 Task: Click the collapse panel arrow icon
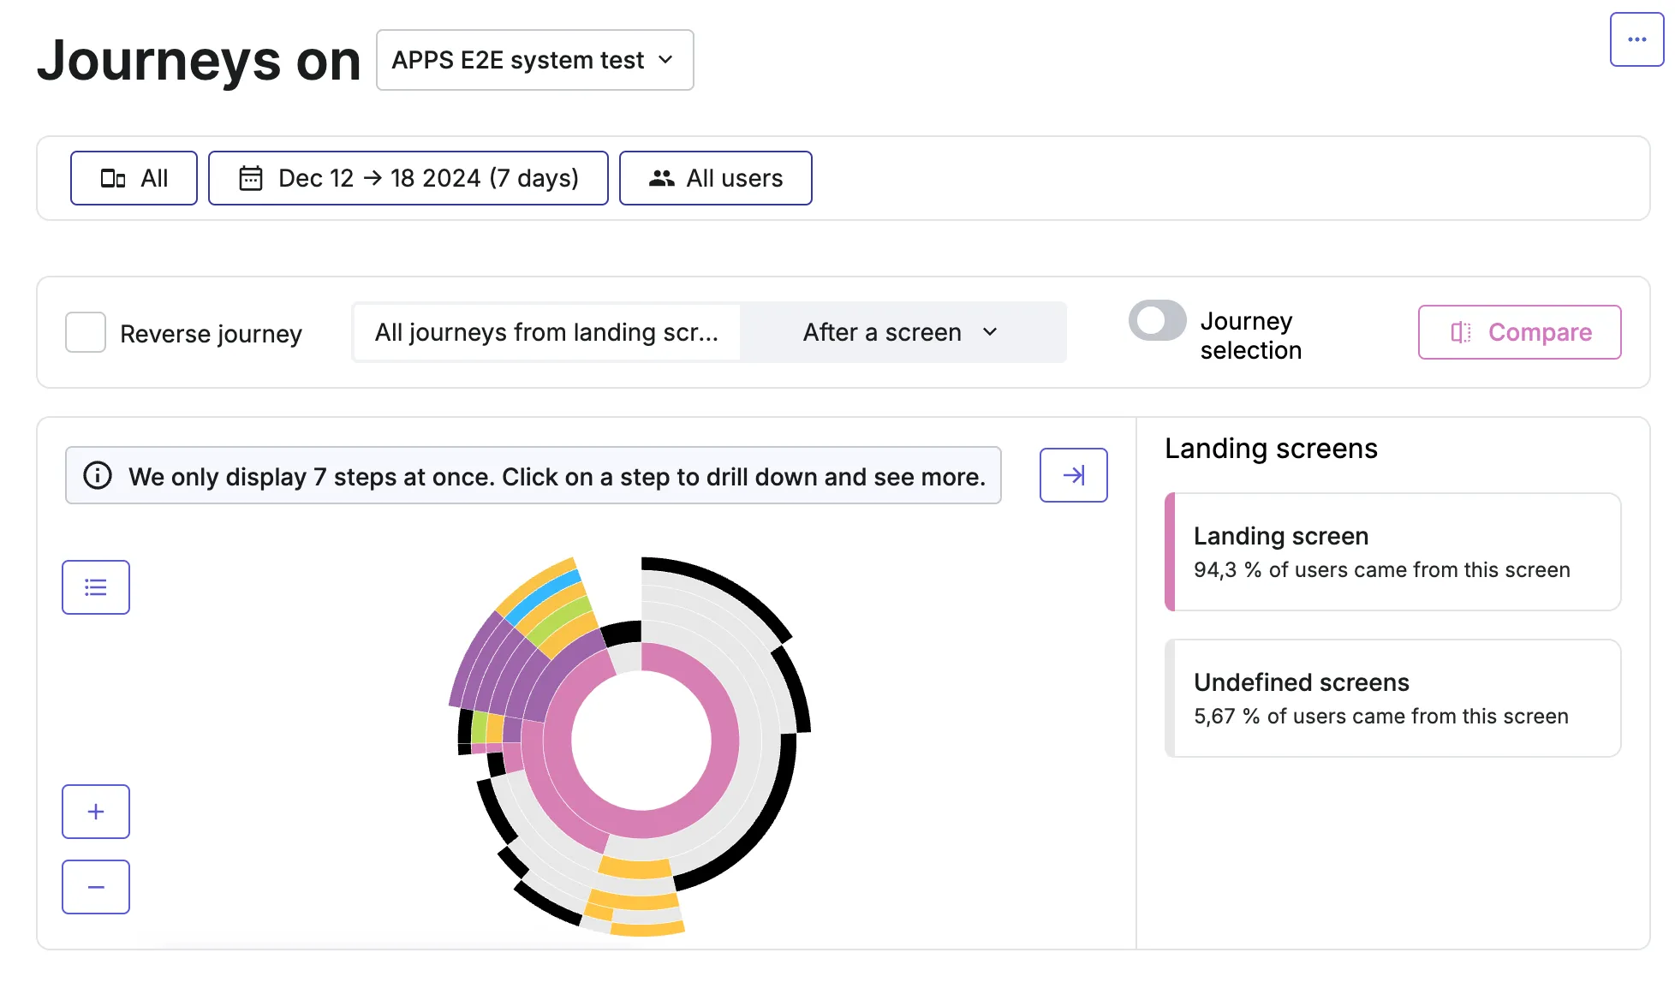point(1073,475)
